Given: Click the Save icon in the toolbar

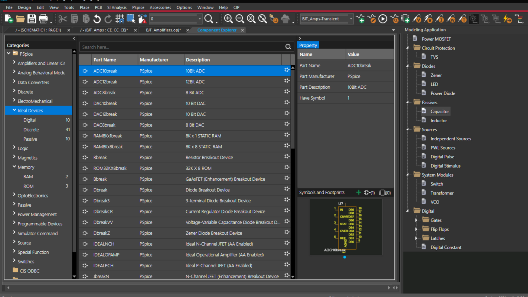Looking at the screenshot, I should pyautogui.click(x=31, y=19).
